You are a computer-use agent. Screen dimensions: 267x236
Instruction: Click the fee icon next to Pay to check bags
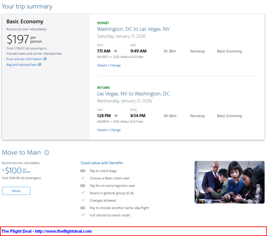[83, 171]
